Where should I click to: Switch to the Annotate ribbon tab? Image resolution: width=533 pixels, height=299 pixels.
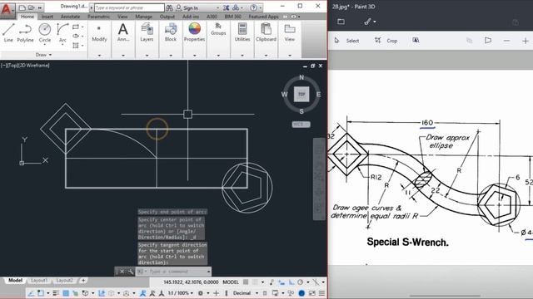(70, 17)
